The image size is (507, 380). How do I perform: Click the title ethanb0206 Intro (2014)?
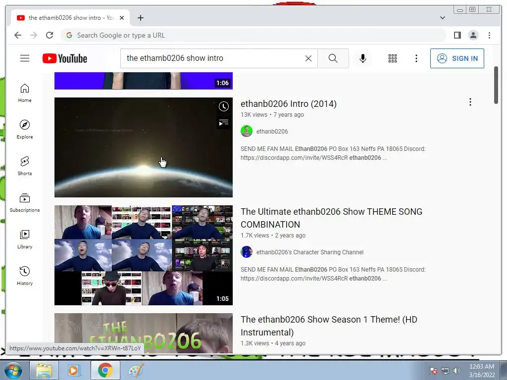click(289, 104)
